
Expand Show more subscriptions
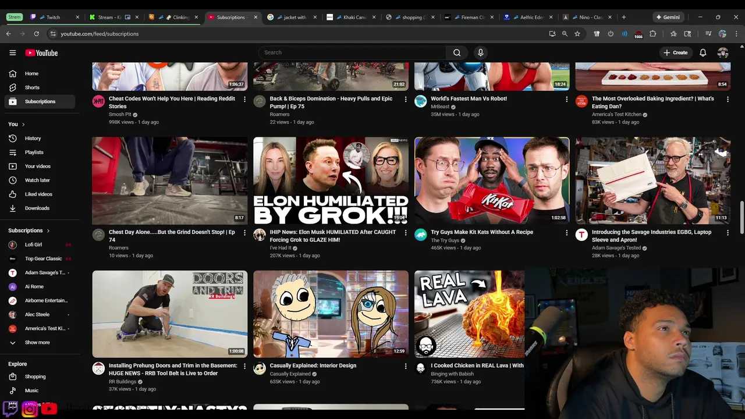tap(40, 343)
